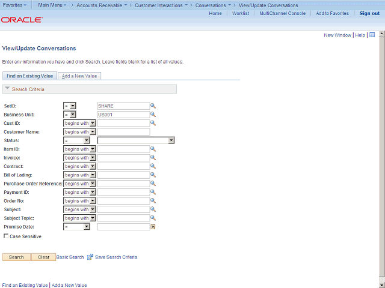The image size is (385, 288).
Task: Open lookup for Contract field
Action: (x=153, y=166)
